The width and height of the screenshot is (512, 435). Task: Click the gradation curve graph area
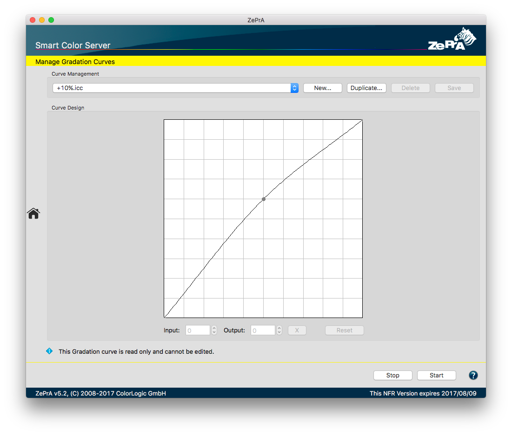[263, 219]
